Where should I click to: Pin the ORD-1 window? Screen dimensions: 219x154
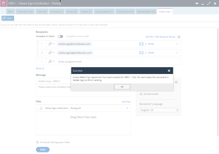(x=197, y=3)
